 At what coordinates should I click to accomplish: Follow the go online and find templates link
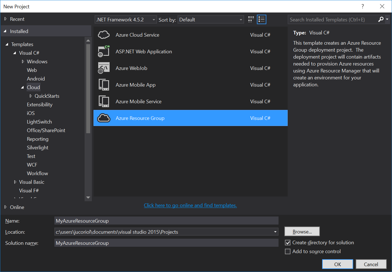190,205
